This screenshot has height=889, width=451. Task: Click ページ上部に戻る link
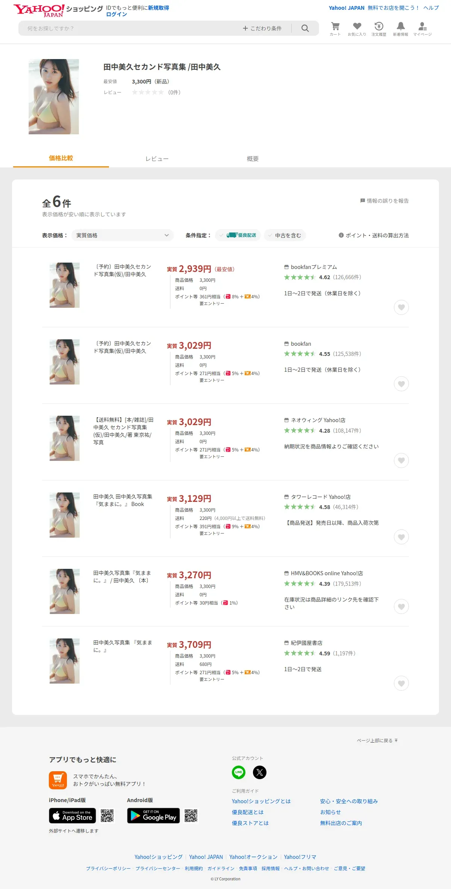[x=377, y=740]
